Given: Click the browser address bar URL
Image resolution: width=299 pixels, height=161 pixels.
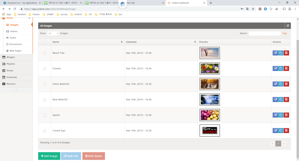Looking at the screenshot, I should [50, 9].
